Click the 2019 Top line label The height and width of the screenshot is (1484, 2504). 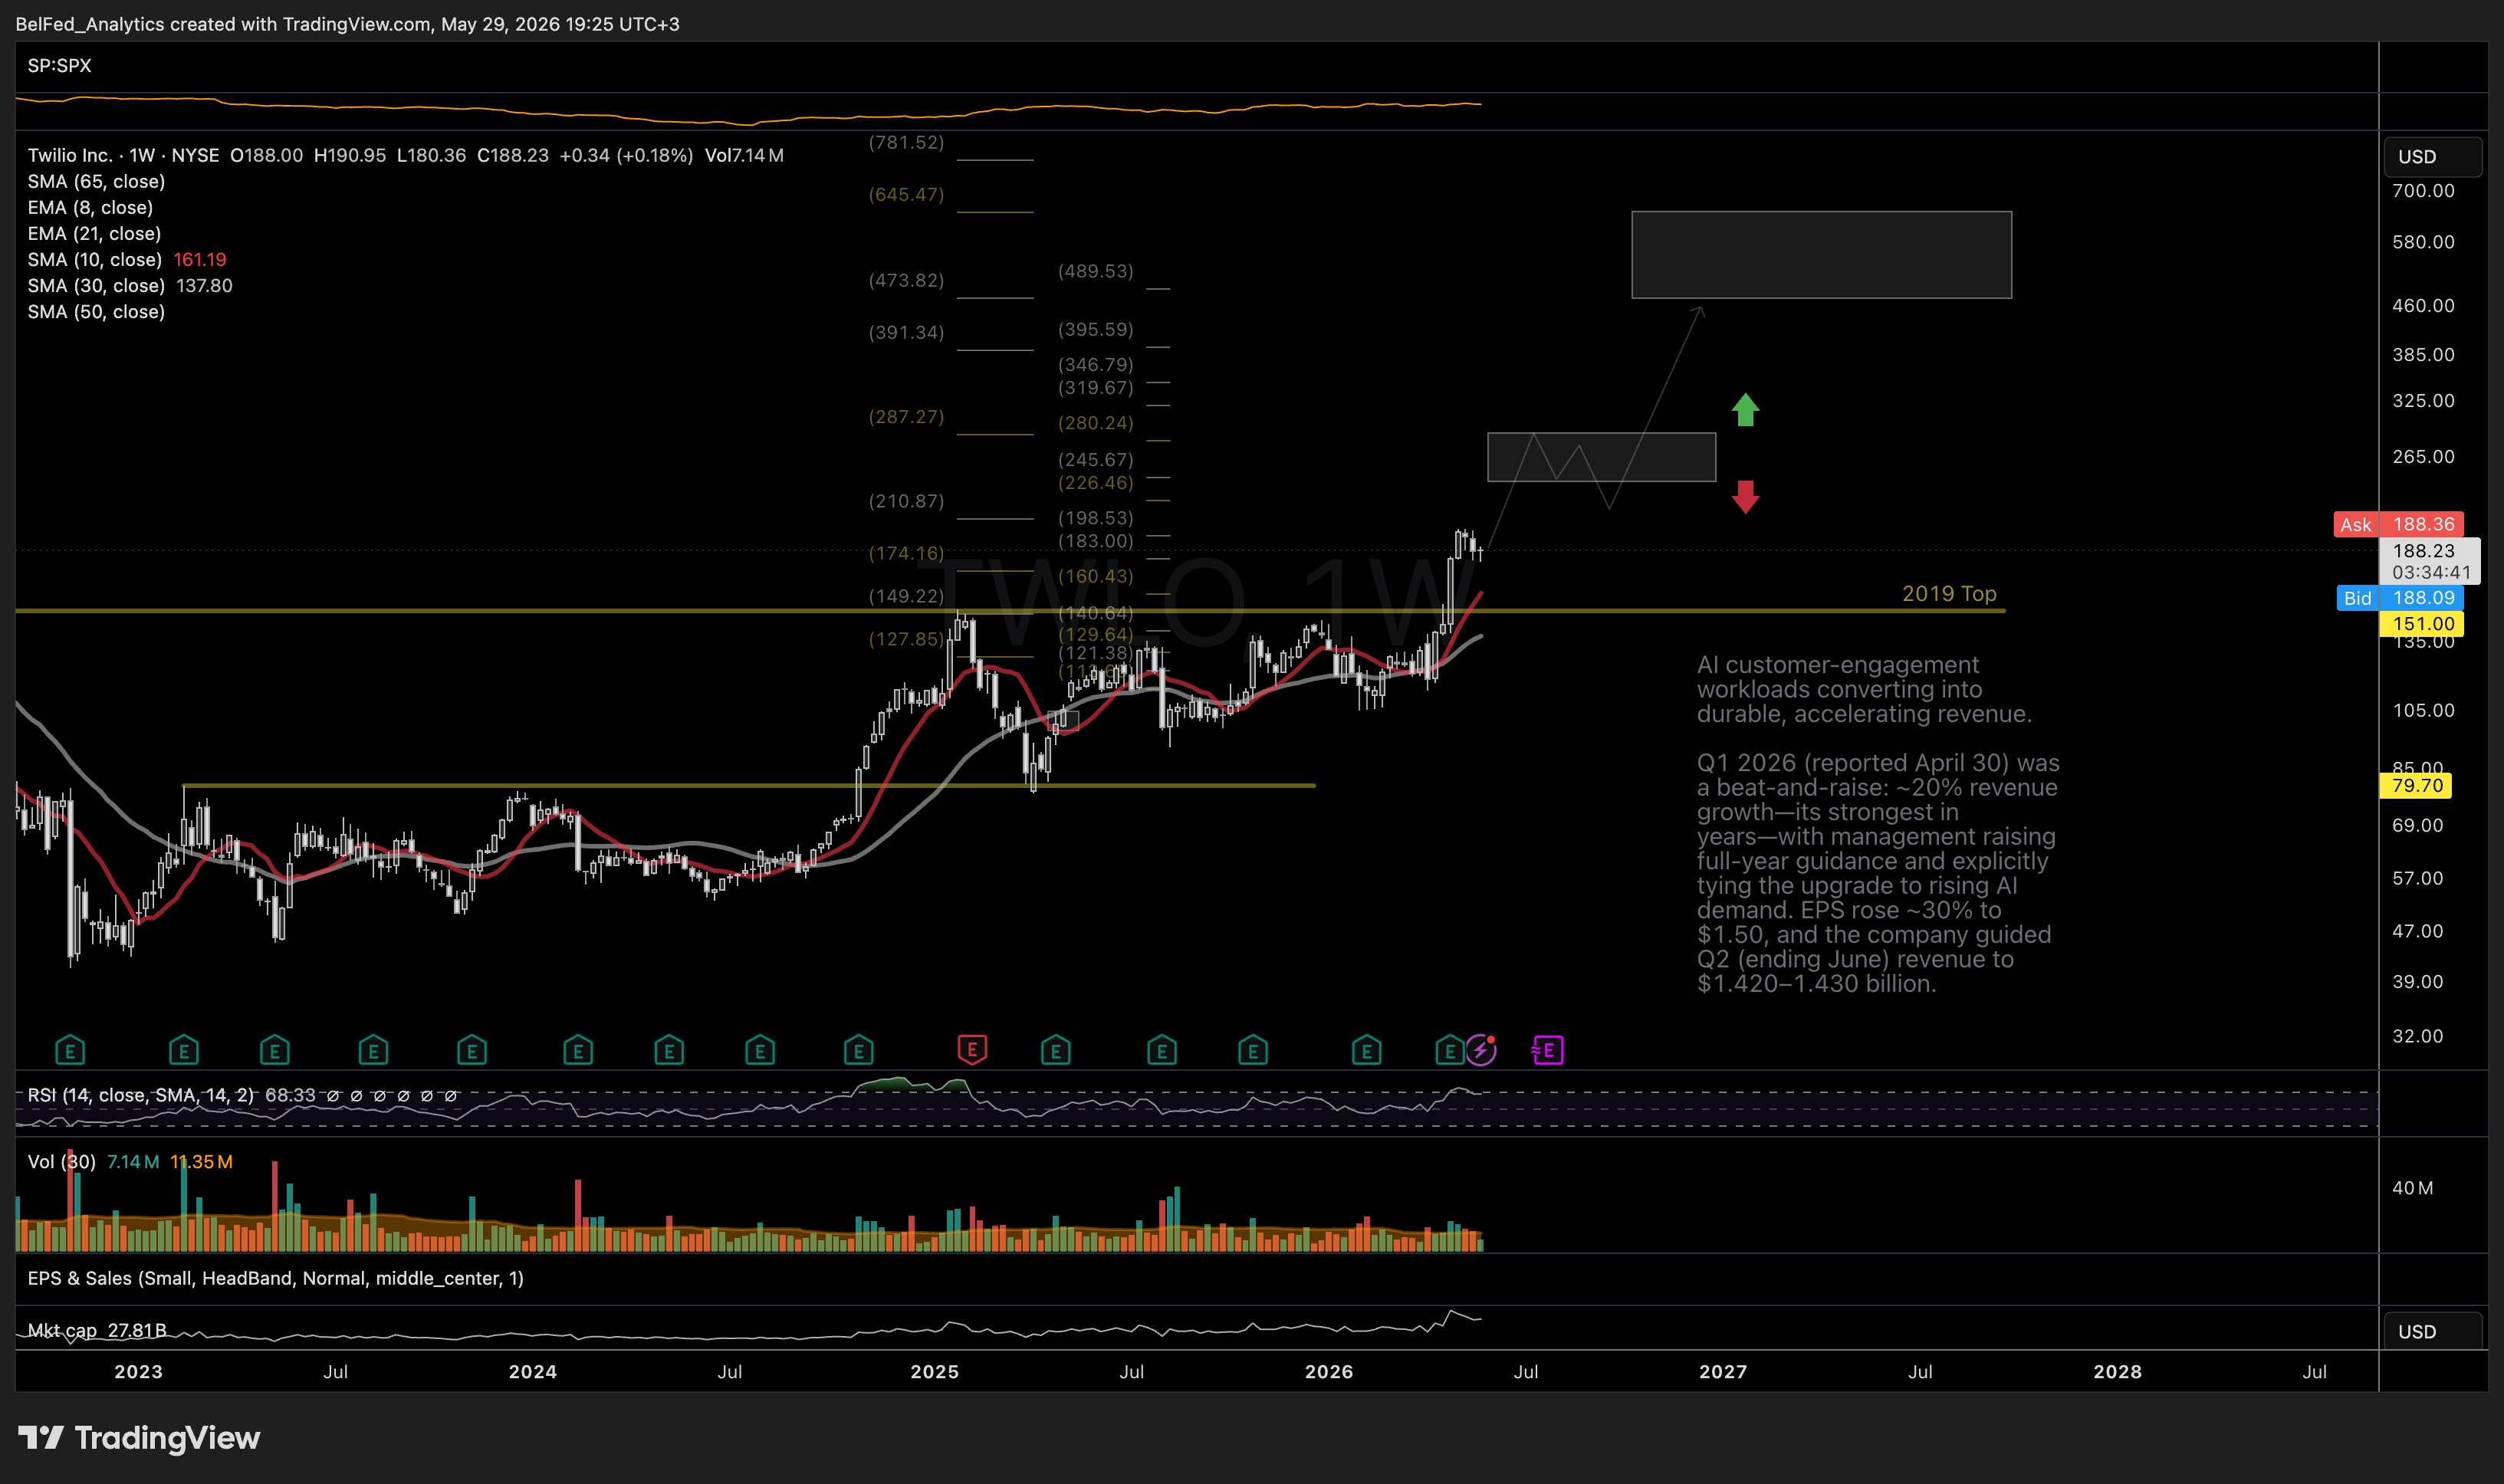[x=1949, y=593]
